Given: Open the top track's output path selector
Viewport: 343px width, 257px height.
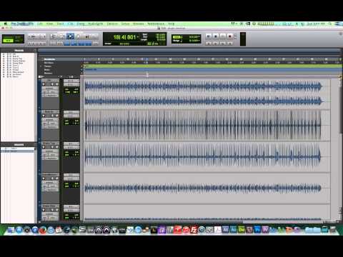Looking at the screenshot, I should click(71, 84).
